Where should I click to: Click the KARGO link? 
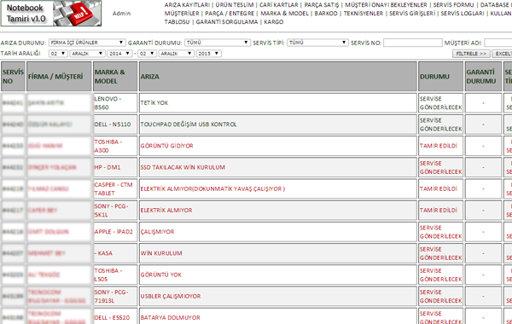274,22
